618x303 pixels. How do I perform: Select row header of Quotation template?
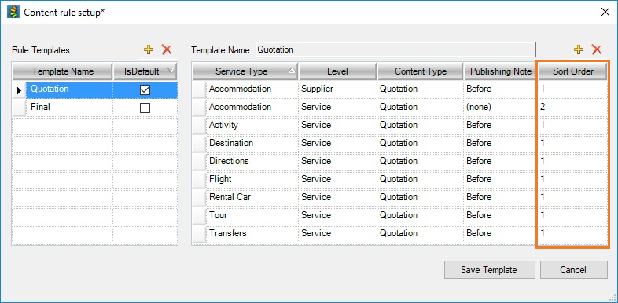[19, 89]
